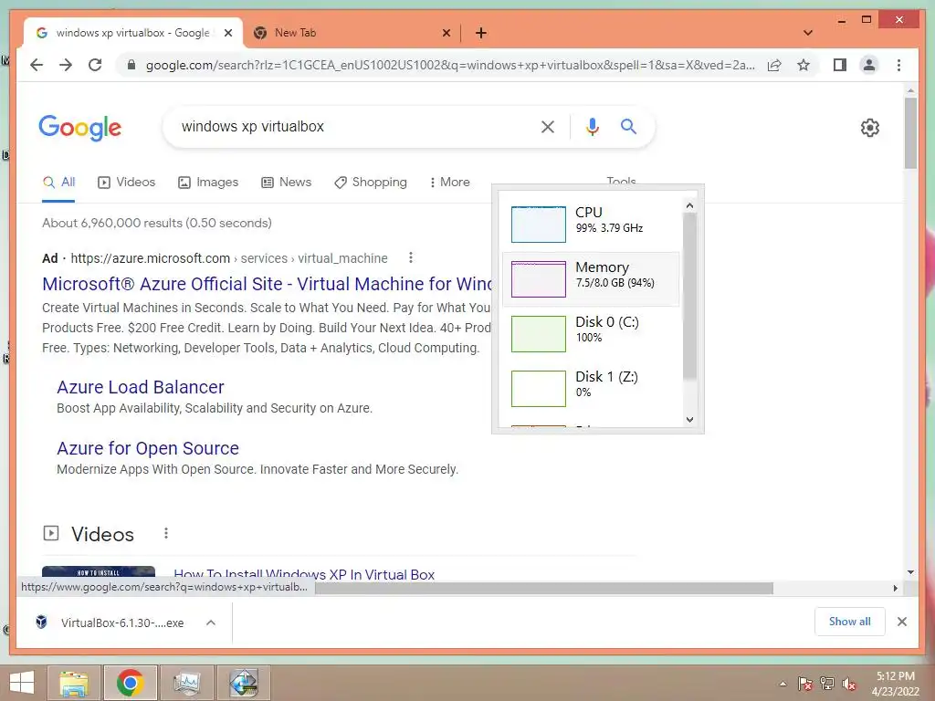935x701 pixels.
Task: Click the page vertical scrollbar thumb
Action: [x=910, y=133]
